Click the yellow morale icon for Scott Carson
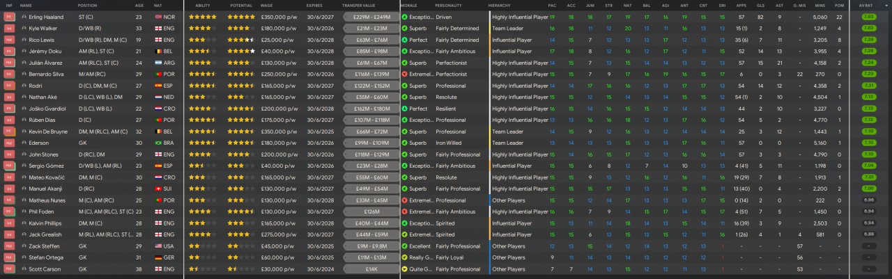Viewport: 892px width, 279px height. [405, 269]
